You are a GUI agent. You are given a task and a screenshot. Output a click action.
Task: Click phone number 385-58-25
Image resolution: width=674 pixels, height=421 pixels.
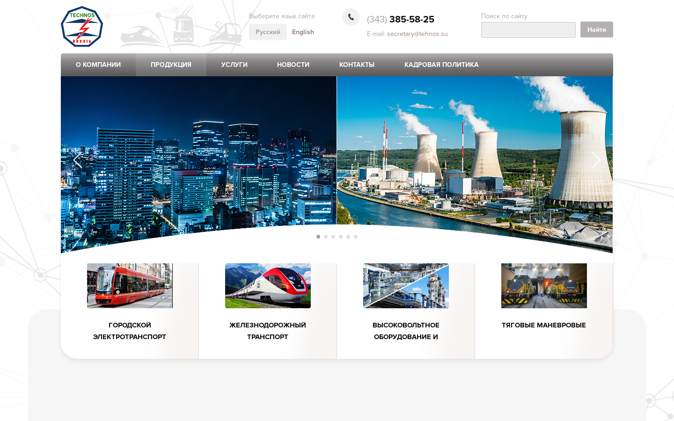pyautogui.click(x=412, y=19)
